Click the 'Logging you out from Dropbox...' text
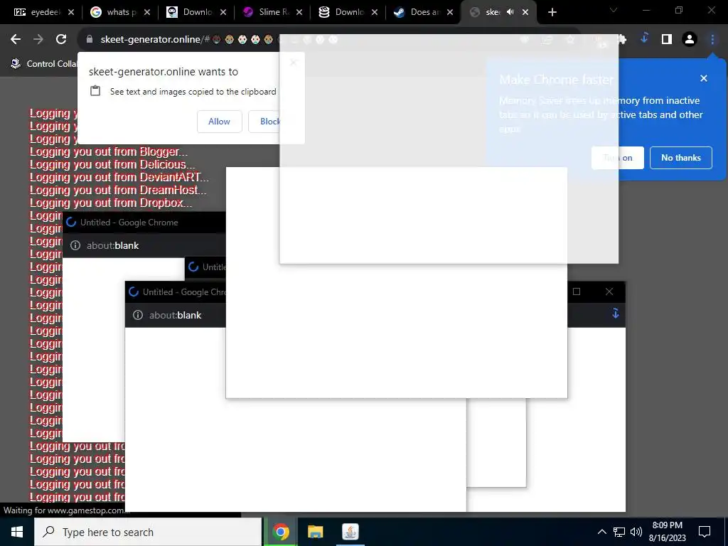This screenshot has height=546, width=728. (111, 203)
